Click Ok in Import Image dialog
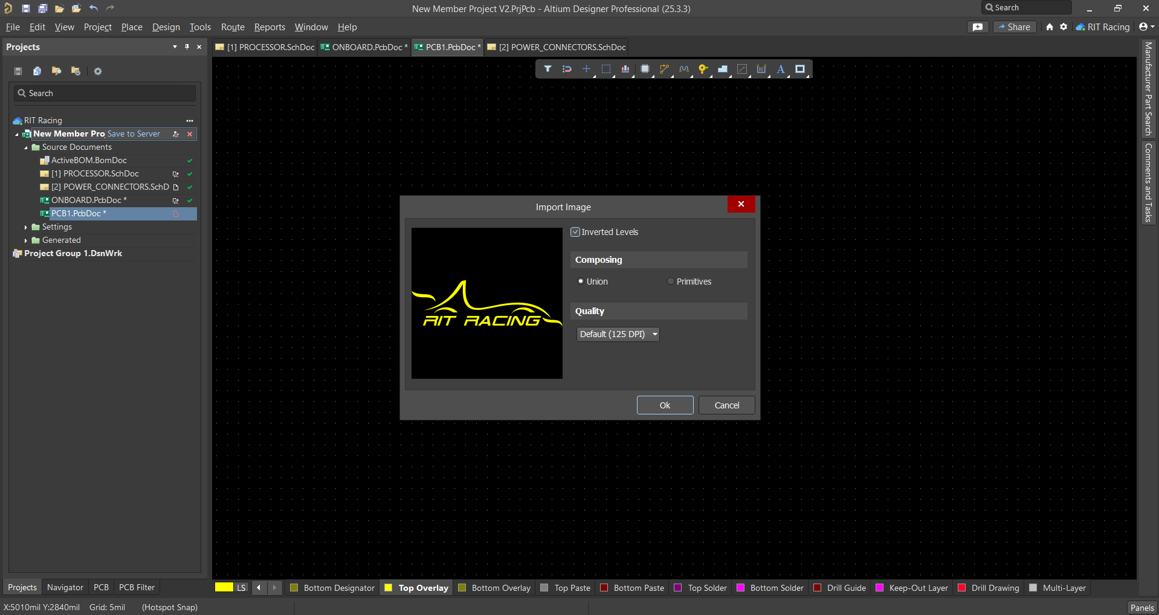 [x=665, y=405]
